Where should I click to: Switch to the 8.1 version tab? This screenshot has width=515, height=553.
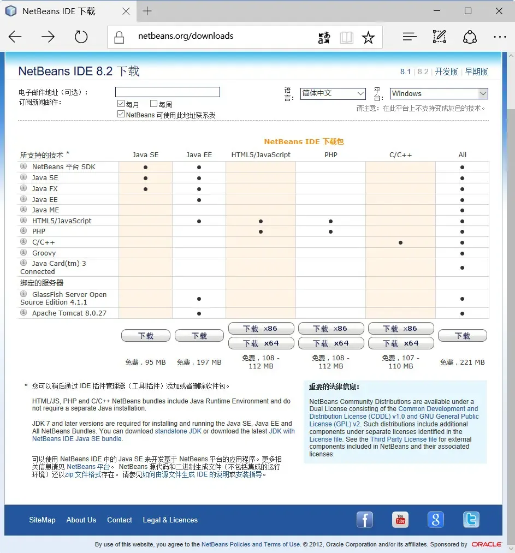pyautogui.click(x=405, y=72)
